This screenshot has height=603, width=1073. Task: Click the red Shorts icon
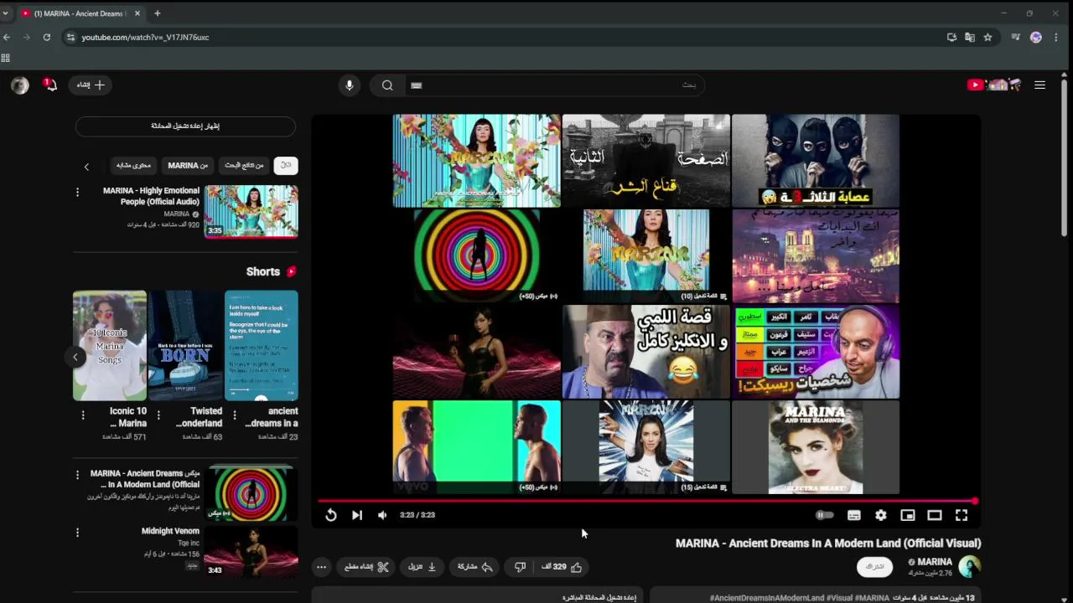point(292,271)
